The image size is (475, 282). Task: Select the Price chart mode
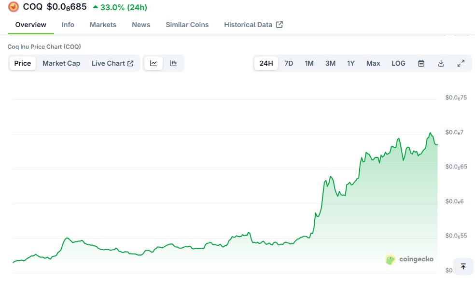tap(22, 63)
